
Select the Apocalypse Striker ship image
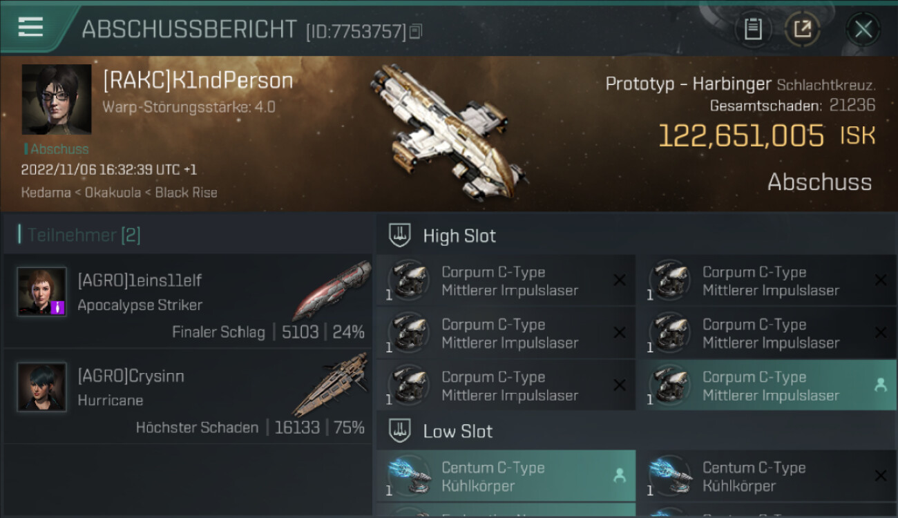331,290
